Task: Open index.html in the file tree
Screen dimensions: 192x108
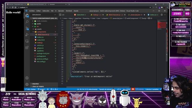Action: (41, 40)
